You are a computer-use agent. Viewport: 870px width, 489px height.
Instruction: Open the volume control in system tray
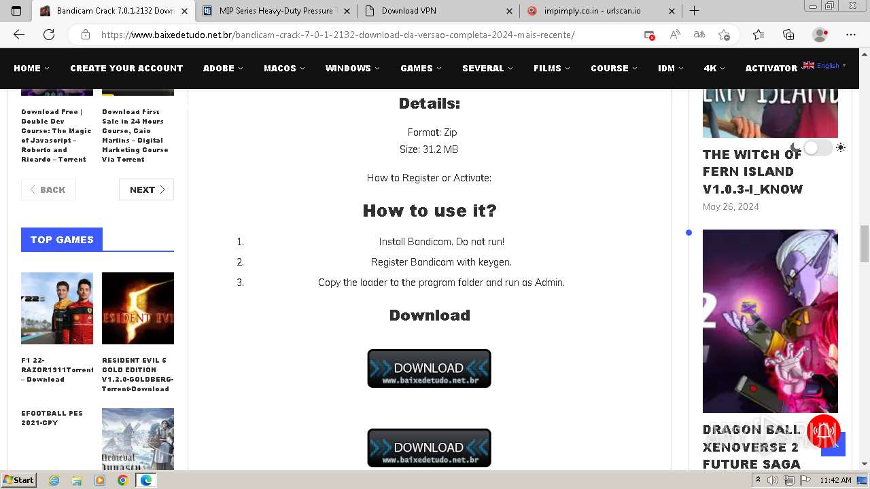774,480
